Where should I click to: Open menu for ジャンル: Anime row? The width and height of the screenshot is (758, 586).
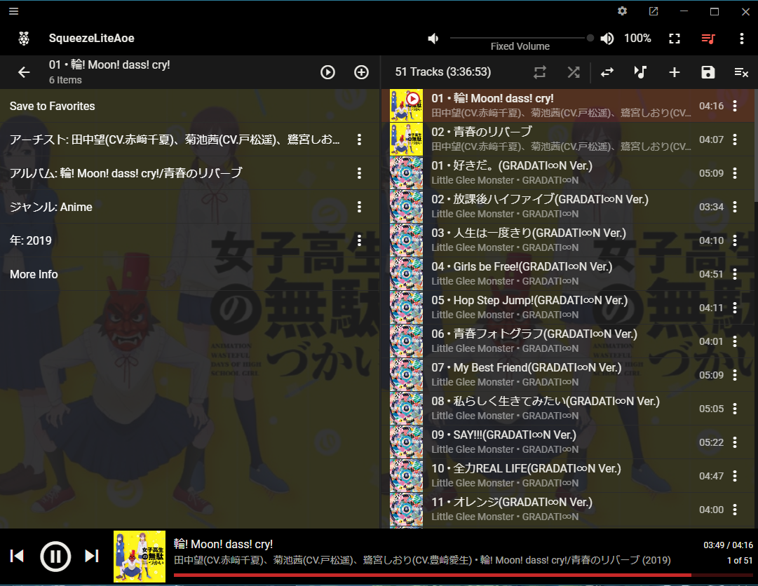[x=359, y=207]
